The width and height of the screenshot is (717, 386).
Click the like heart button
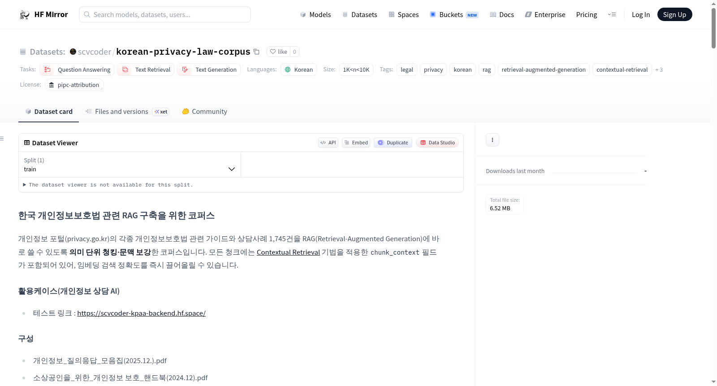[x=278, y=52]
